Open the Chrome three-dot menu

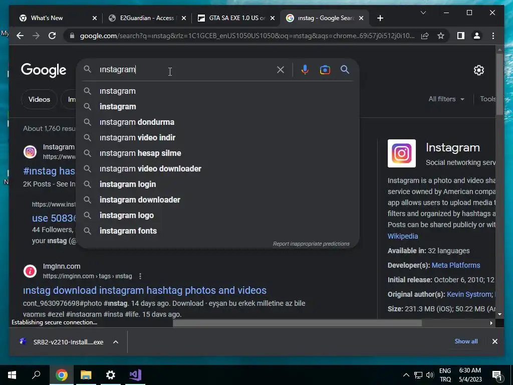(493, 36)
